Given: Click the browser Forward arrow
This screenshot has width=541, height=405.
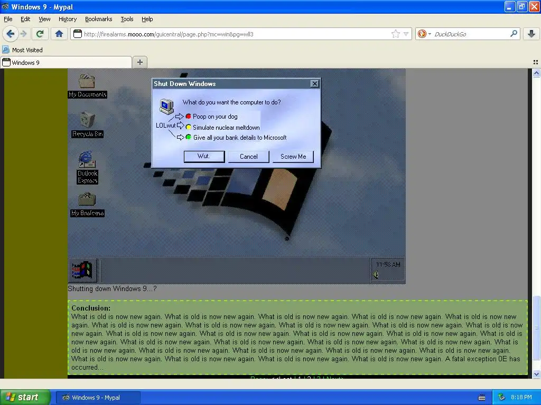Looking at the screenshot, I should pyautogui.click(x=23, y=34).
